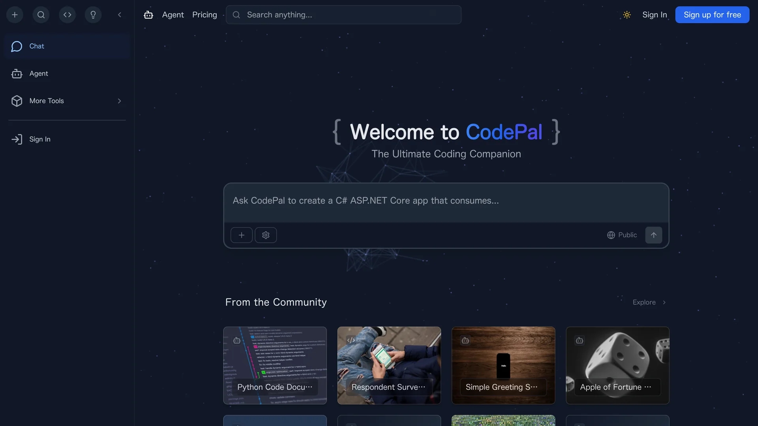
Task: Click the robot icon on Python Code card
Action: 237,340
